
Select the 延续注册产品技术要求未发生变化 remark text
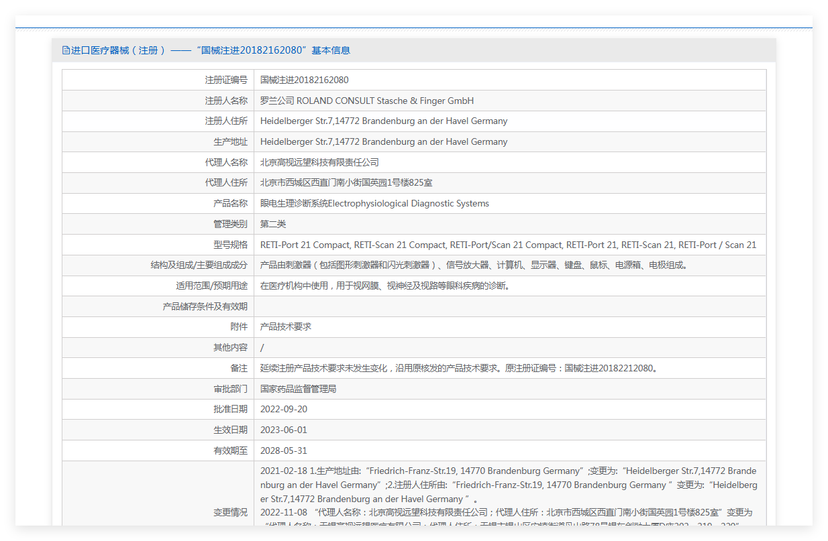[460, 368]
